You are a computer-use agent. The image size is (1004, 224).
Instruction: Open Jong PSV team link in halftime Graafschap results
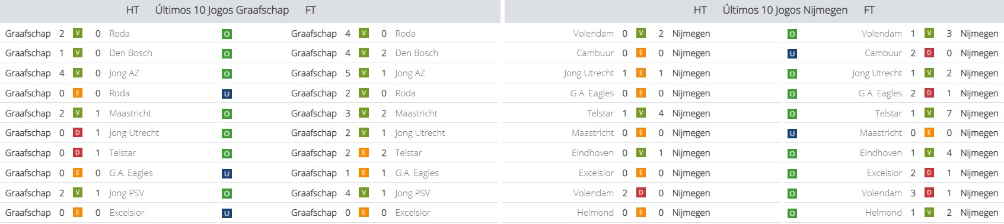click(126, 193)
